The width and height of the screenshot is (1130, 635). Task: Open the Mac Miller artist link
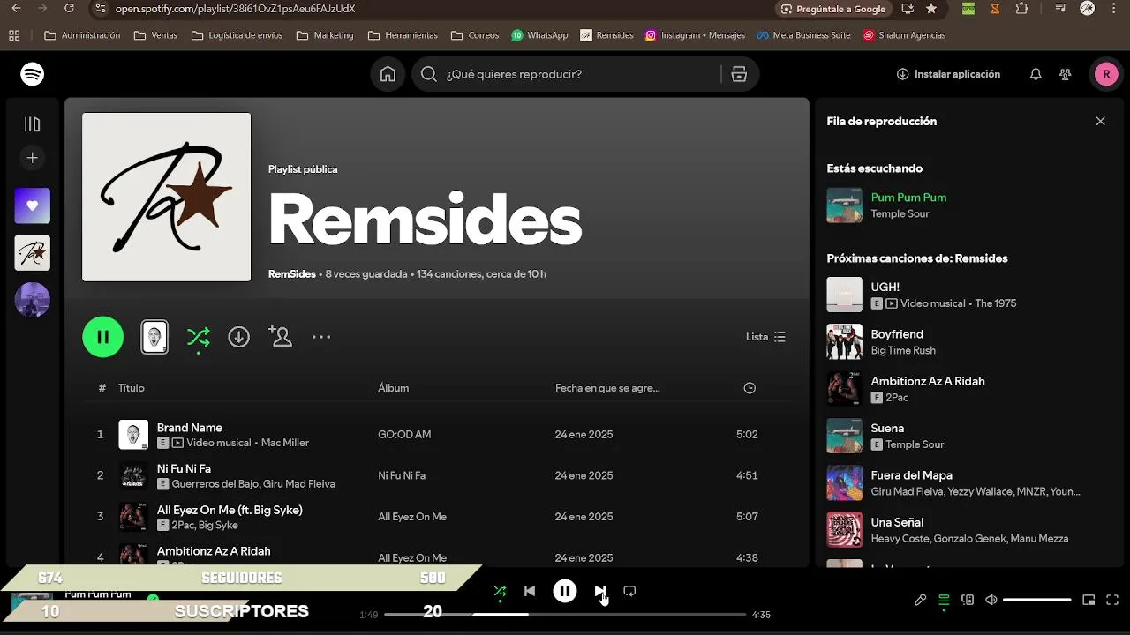[285, 443]
